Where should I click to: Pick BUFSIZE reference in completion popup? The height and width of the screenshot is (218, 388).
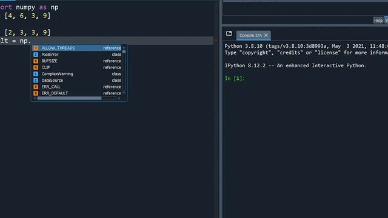coord(77,61)
